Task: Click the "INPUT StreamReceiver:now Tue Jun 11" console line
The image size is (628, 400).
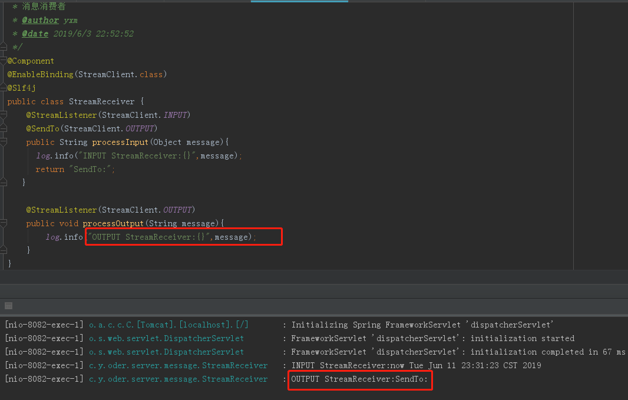Action: (416, 366)
